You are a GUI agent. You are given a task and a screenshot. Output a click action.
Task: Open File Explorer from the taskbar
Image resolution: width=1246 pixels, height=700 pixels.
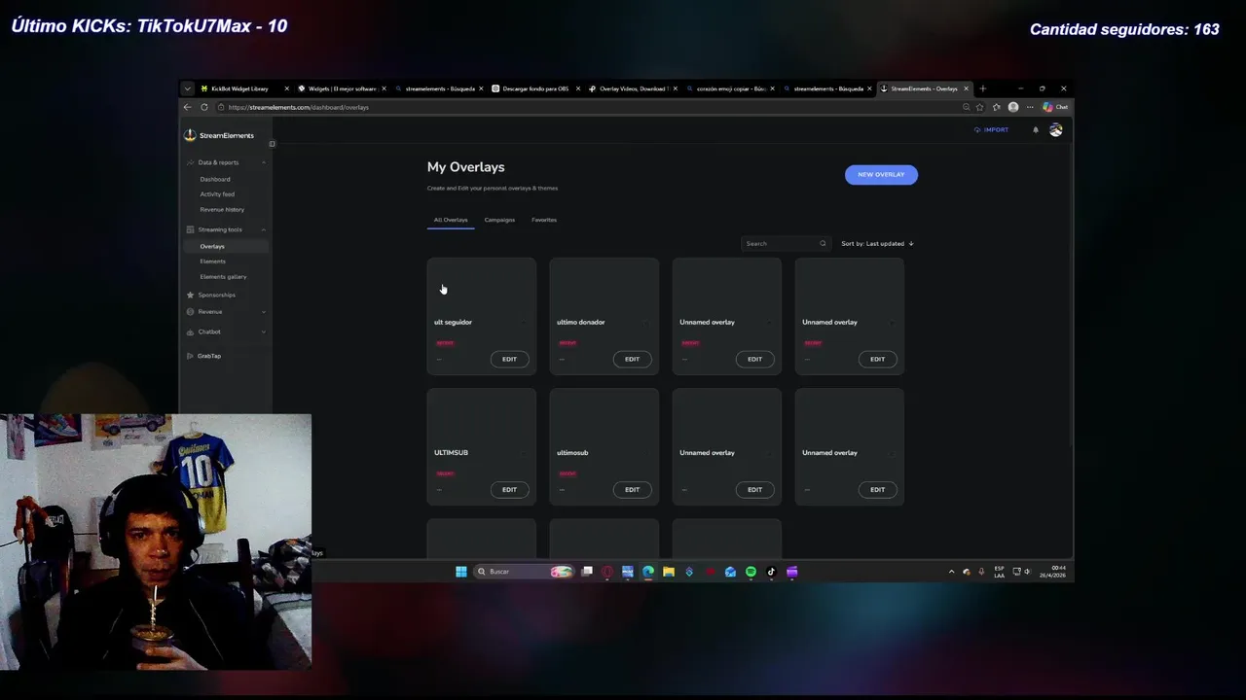click(x=669, y=572)
